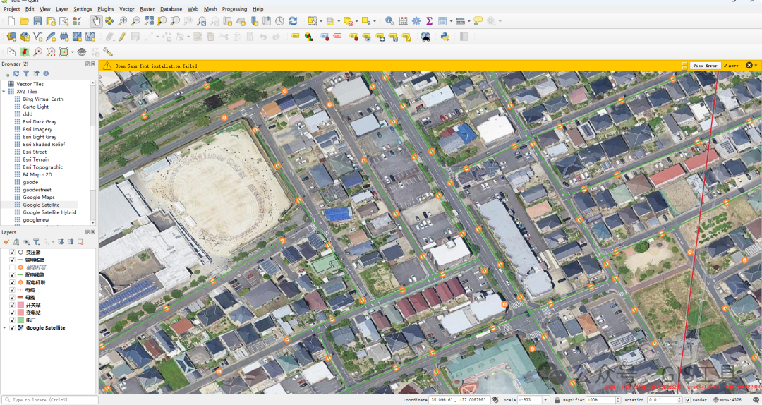Select Bing Virtual Earth in Browser
This screenshot has height=405, width=762.
coord(43,99)
